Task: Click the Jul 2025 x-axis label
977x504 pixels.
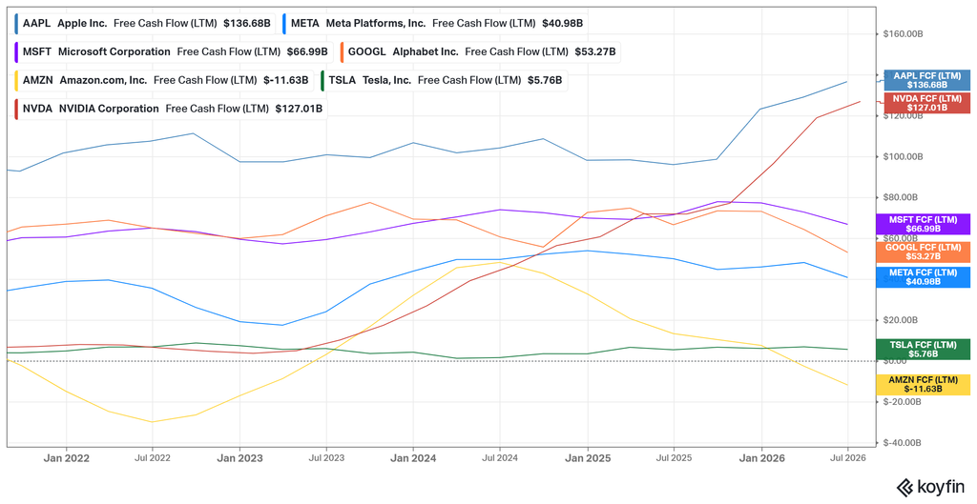Action: click(674, 458)
